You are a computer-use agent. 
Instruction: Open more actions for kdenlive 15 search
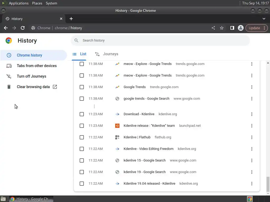point(252,160)
